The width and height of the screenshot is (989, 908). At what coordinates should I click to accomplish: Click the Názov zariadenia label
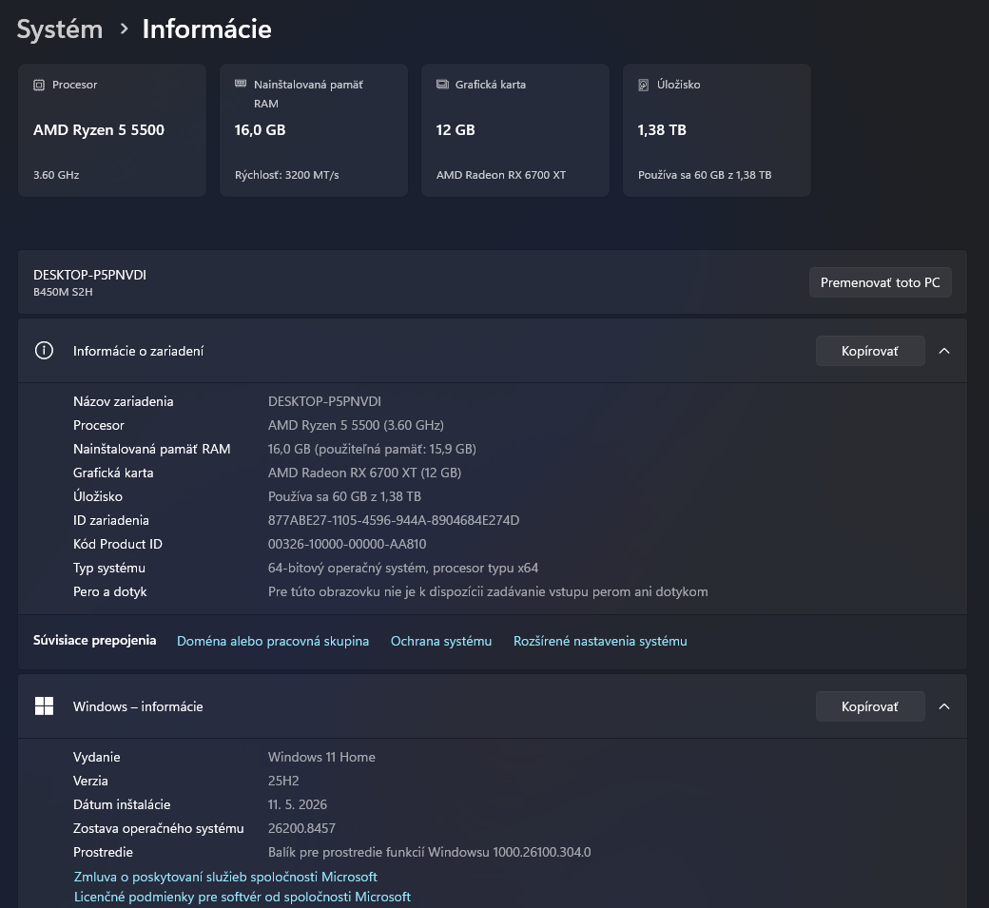123,401
